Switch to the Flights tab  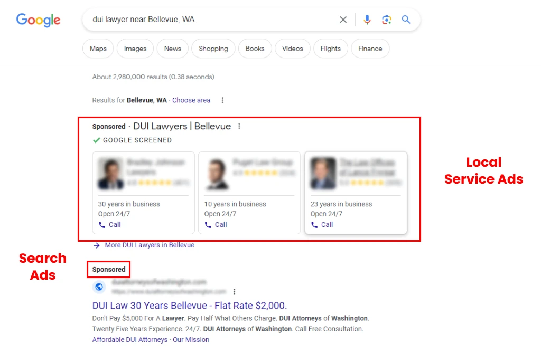click(331, 49)
